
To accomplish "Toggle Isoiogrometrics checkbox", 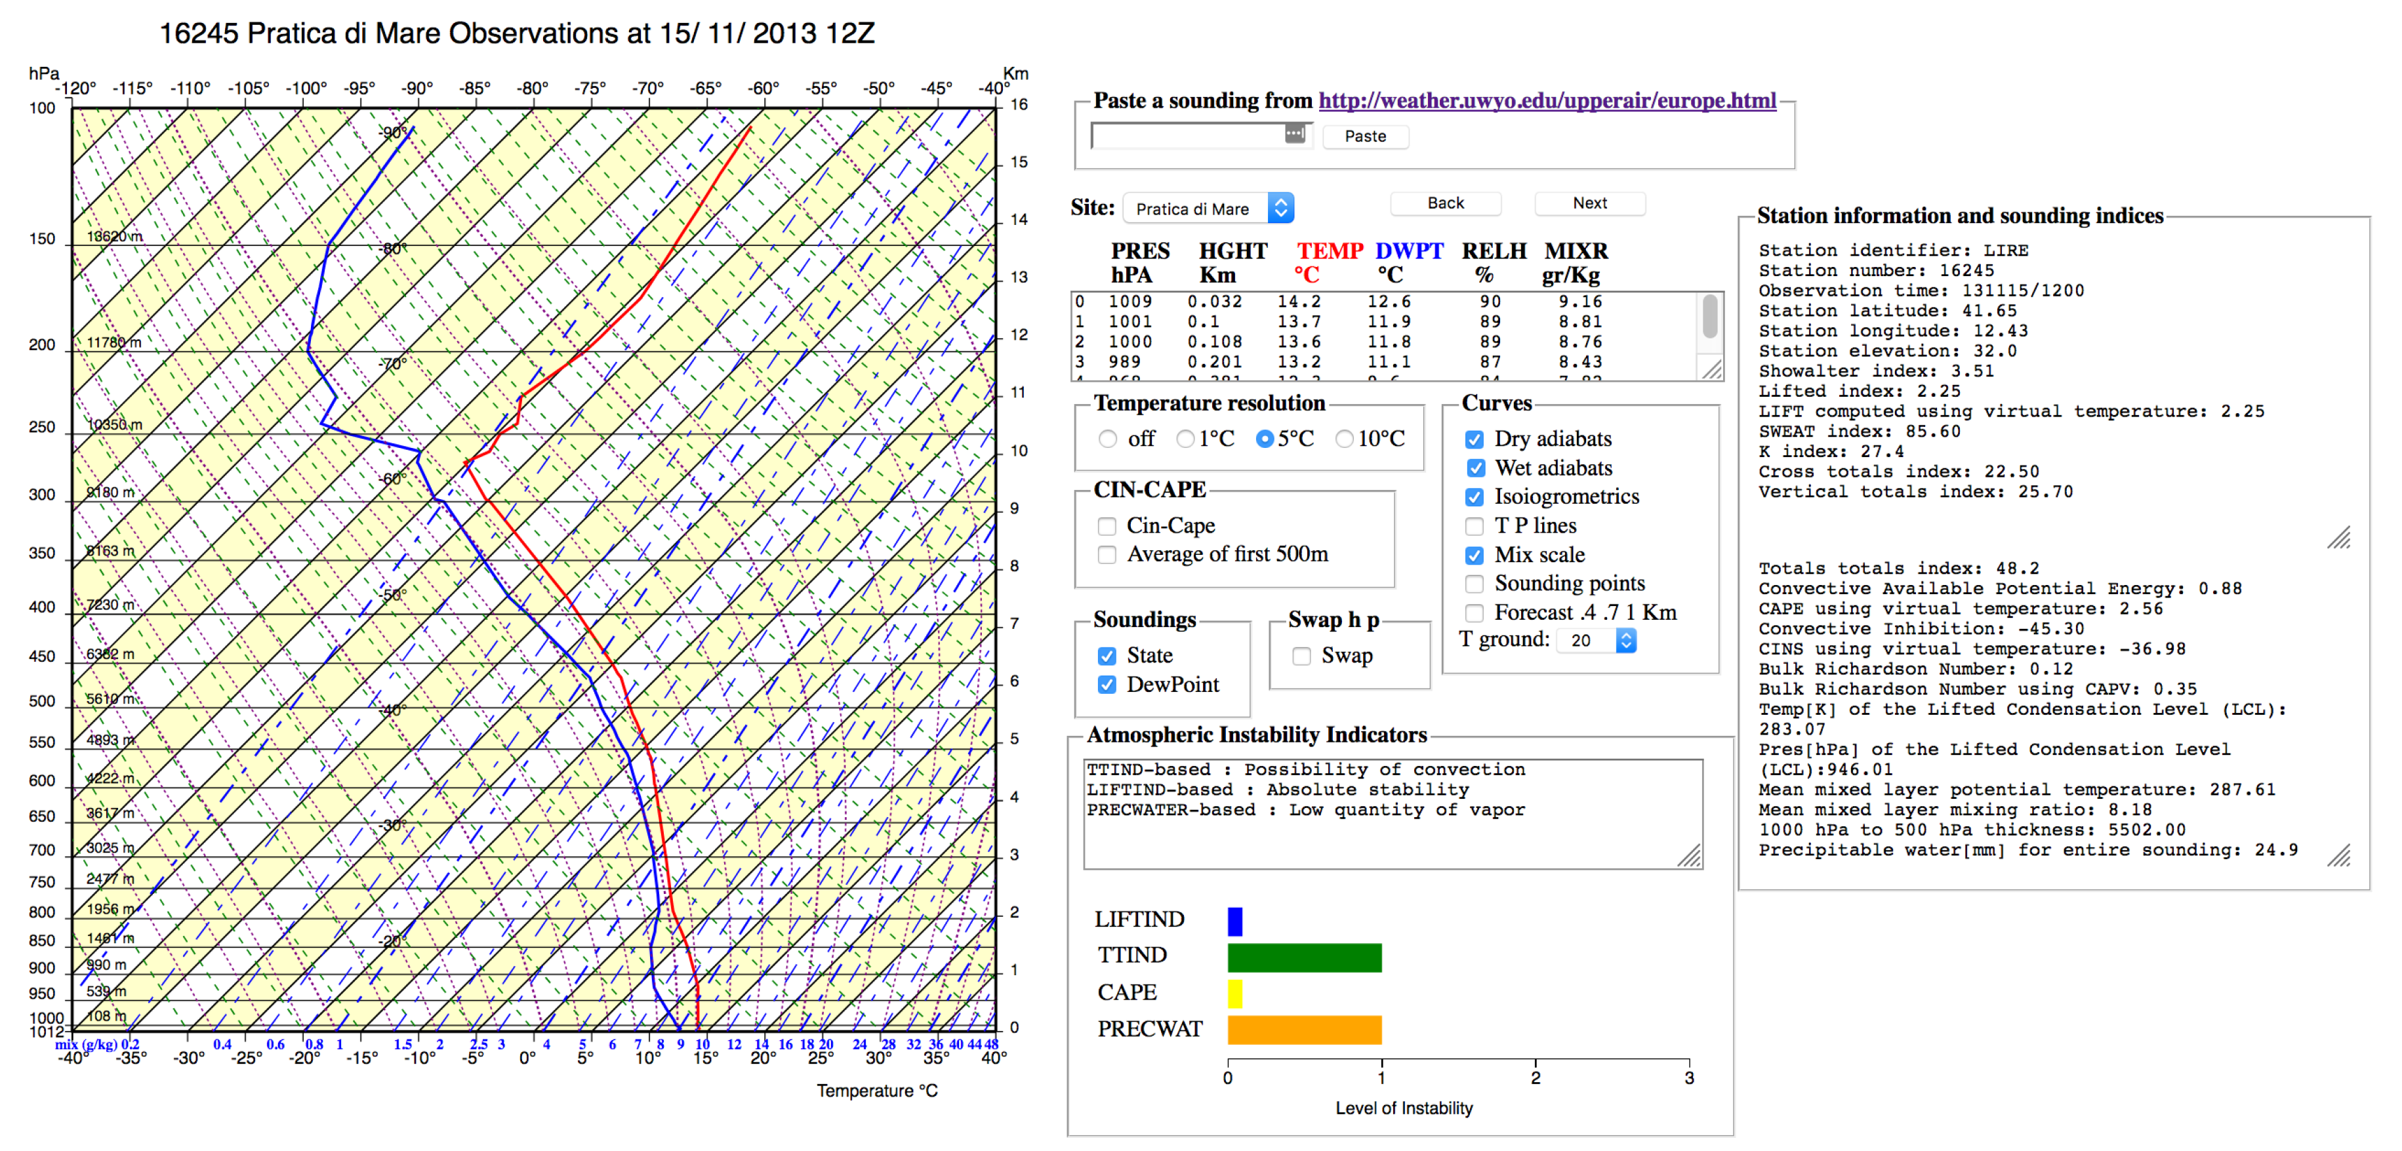I will 1475,496.
